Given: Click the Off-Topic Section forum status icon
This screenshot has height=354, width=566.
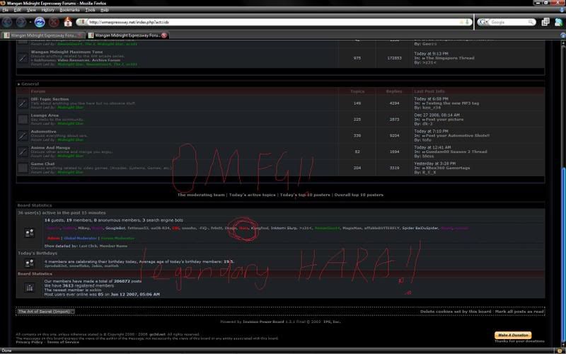Looking at the screenshot, I should click(x=23, y=103).
